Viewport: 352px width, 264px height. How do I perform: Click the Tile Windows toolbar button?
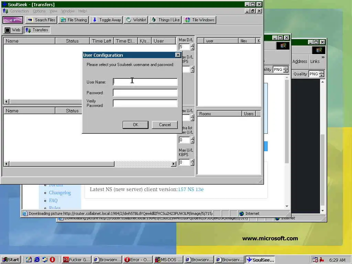tap(200, 20)
